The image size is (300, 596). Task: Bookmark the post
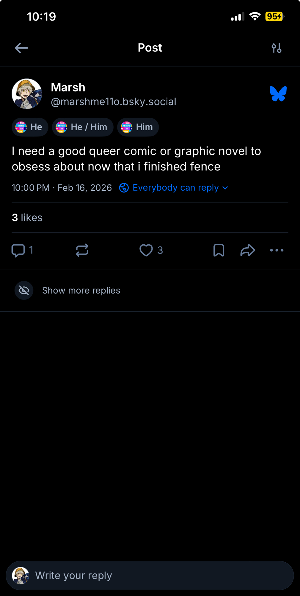[219, 250]
